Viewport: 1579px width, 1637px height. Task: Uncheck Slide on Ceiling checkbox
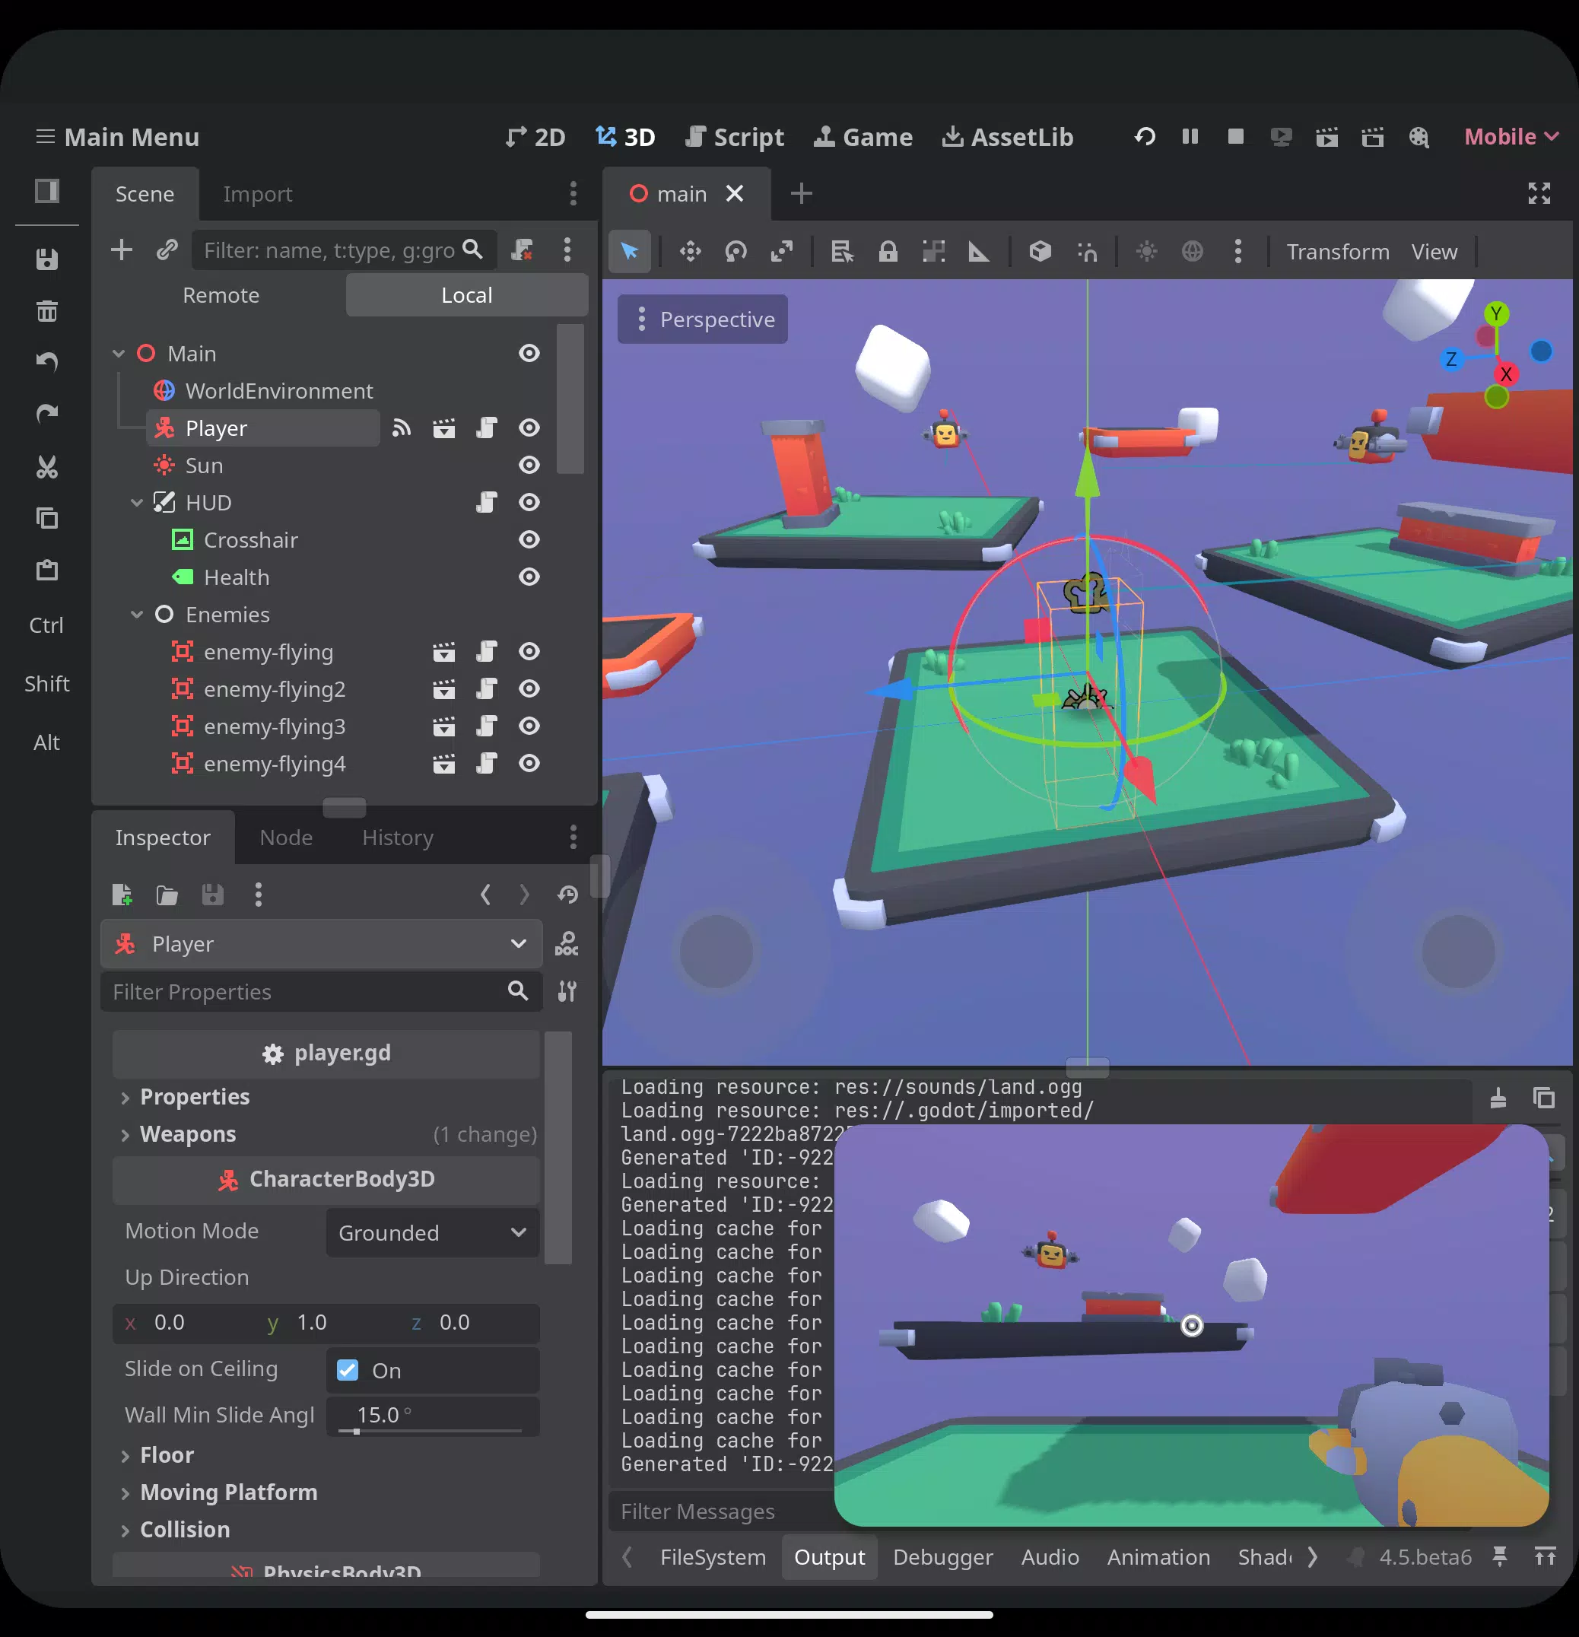click(x=348, y=1371)
